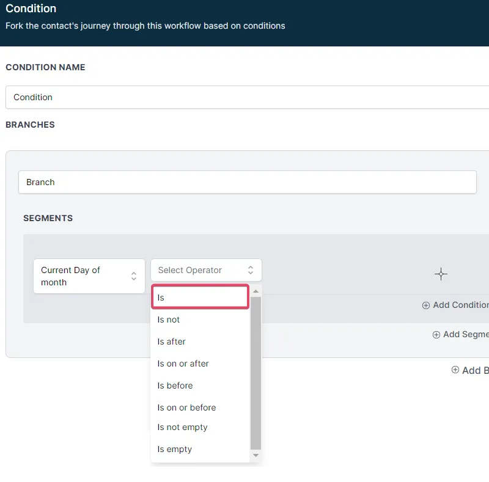The image size is (489, 482).
Task: Choose the "Is" operator option
Action: 200,298
